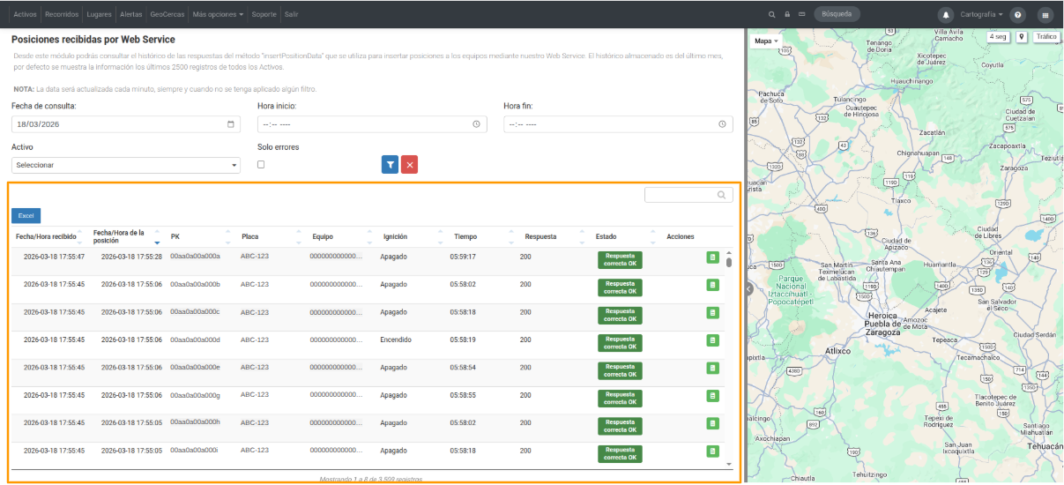
Task: Open the GeoCercas menu item
Action: (x=167, y=15)
